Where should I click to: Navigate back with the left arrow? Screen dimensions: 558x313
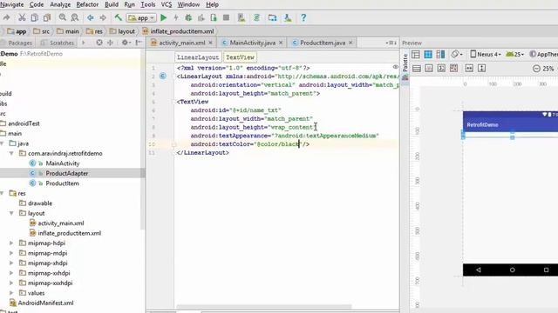(91, 17)
